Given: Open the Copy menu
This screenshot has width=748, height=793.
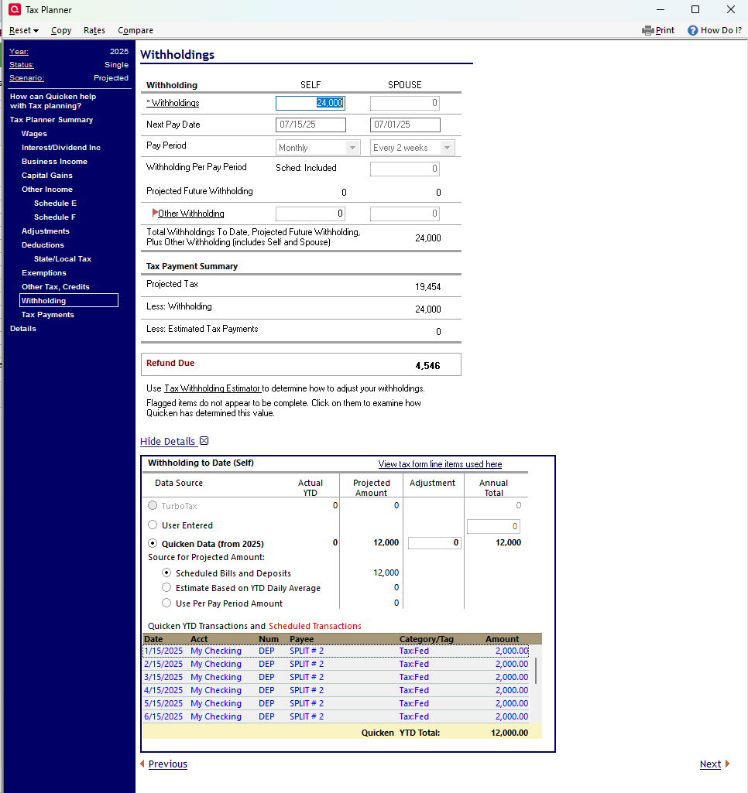Looking at the screenshot, I should [60, 30].
